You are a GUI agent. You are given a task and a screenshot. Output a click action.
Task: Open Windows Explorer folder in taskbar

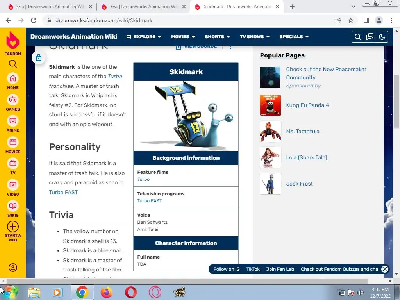tap(34, 292)
